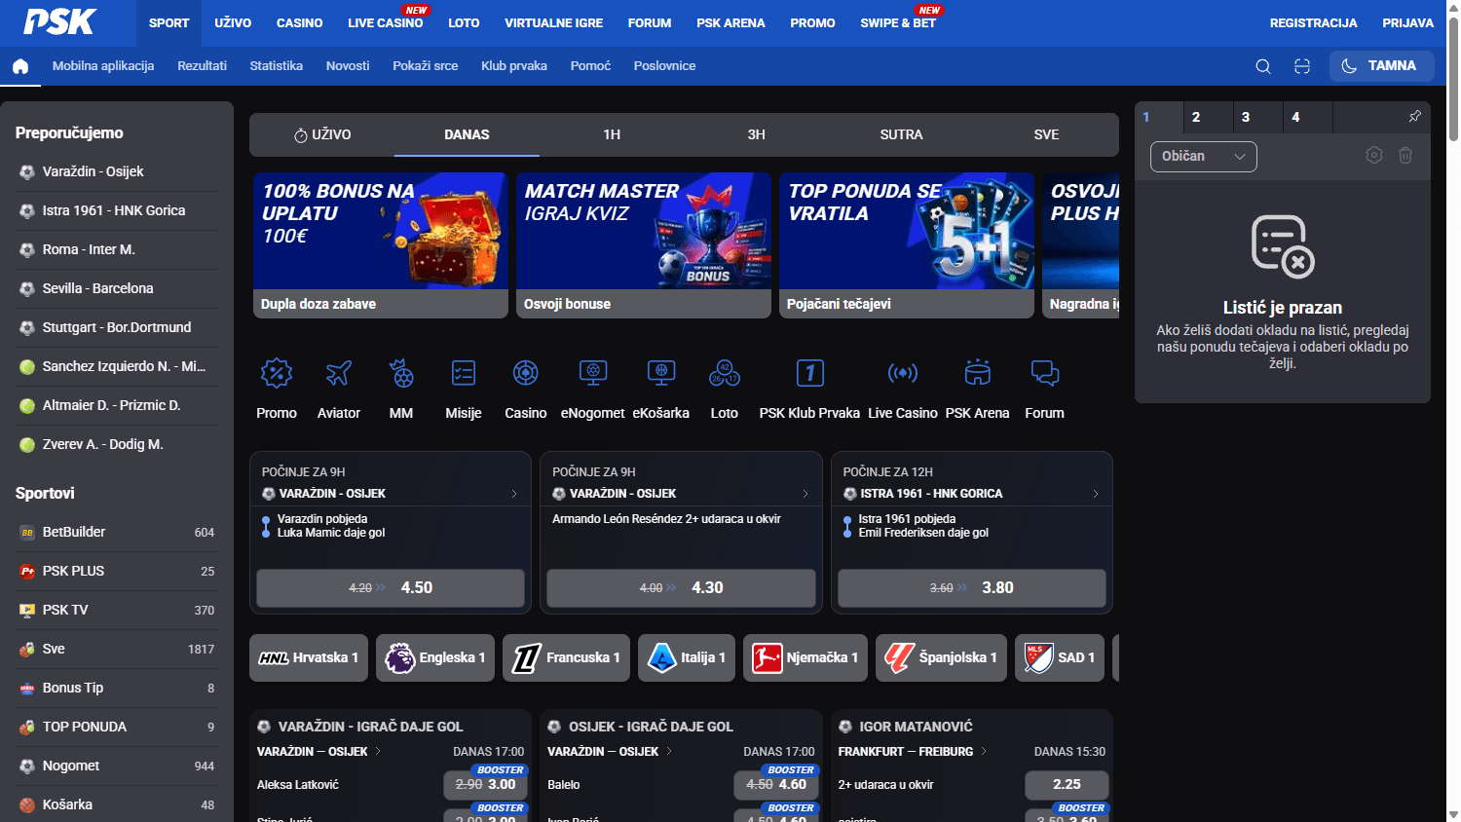Expand the first Varaždin - Osijek card arrow at 4.50
The height and width of the screenshot is (822, 1461).
(514, 494)
